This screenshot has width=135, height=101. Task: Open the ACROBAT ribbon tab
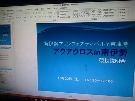click(x=63, y=8)
